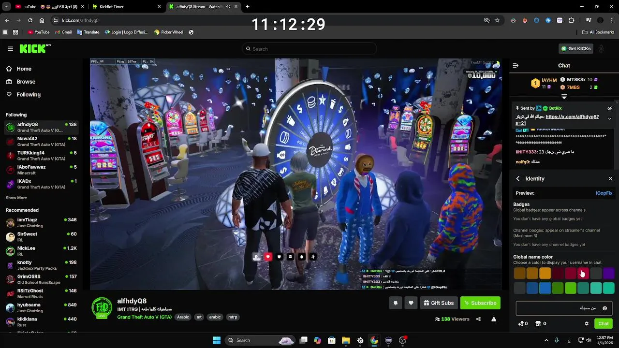The image size is (619, 348).
Task: Close the Identity panel
Action: tap(610, 178)
